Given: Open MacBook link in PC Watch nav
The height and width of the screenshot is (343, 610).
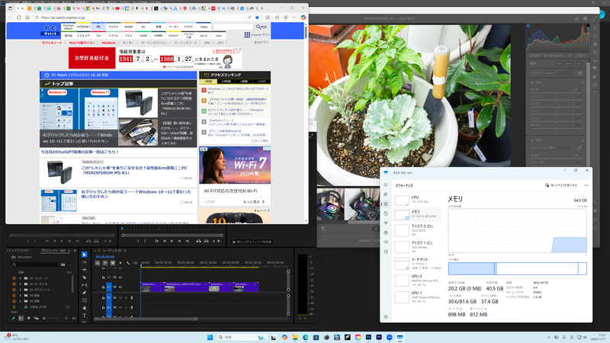Looking at the screenshot, I should 108,43.
